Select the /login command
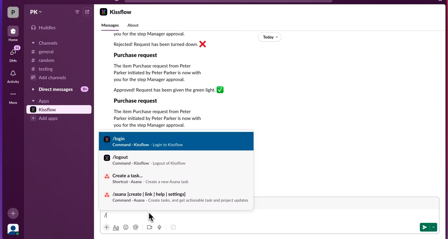448x239 pixels. (176, 141)
